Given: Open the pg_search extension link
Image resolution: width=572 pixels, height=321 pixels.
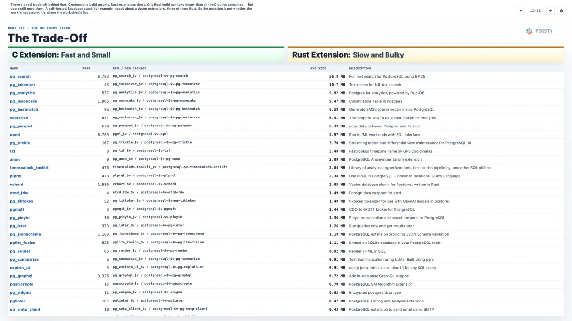Looking at the screenshot, I should pyautogui.click(x=20, y=76).
